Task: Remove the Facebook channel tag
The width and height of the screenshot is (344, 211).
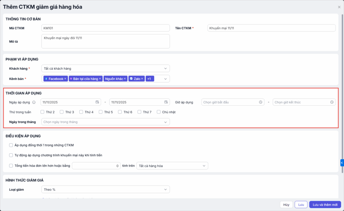Action: 66,79
